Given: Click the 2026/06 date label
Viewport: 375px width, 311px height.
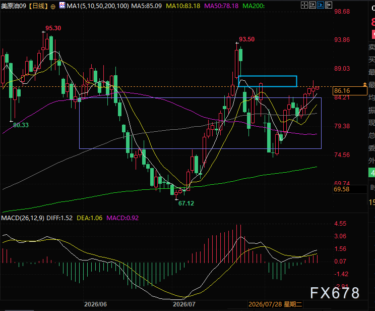Looking at the screenshot, I should (95, 304).
